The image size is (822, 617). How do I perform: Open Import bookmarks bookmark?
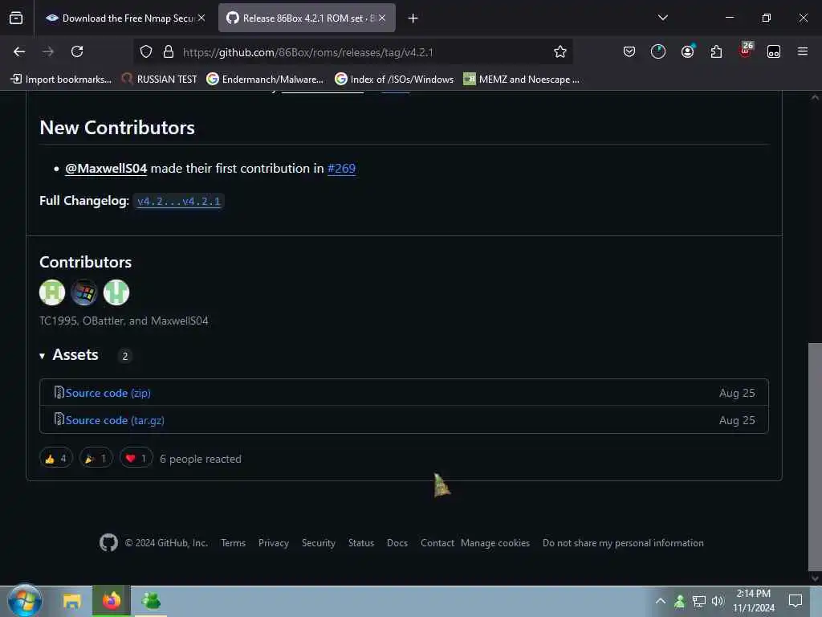coord(61,80)
